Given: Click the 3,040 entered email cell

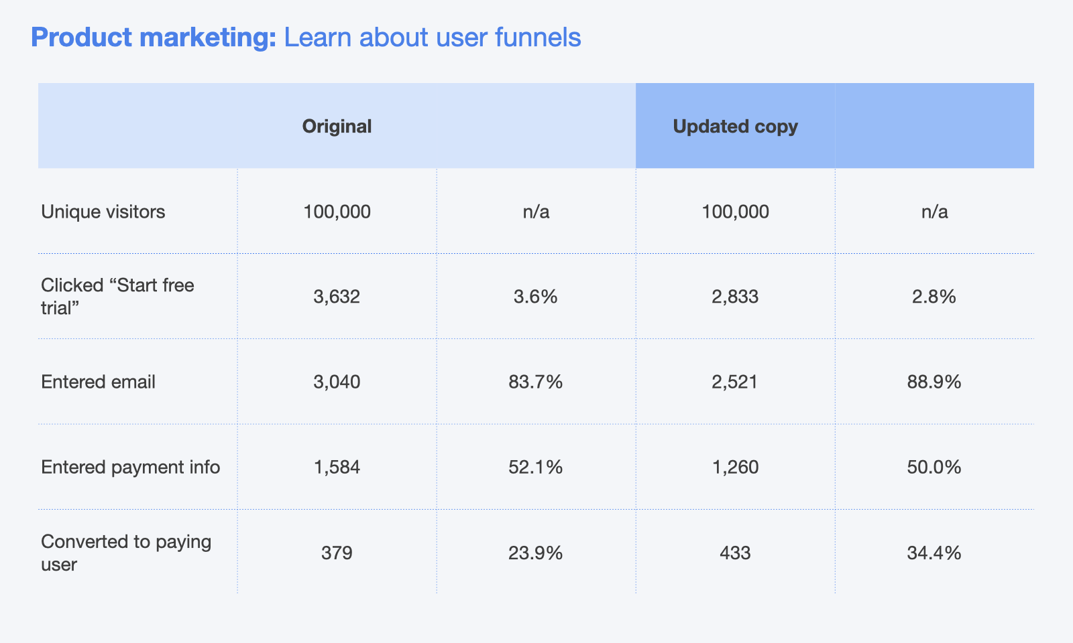Looking at the screenshot, I should point(337,382).
